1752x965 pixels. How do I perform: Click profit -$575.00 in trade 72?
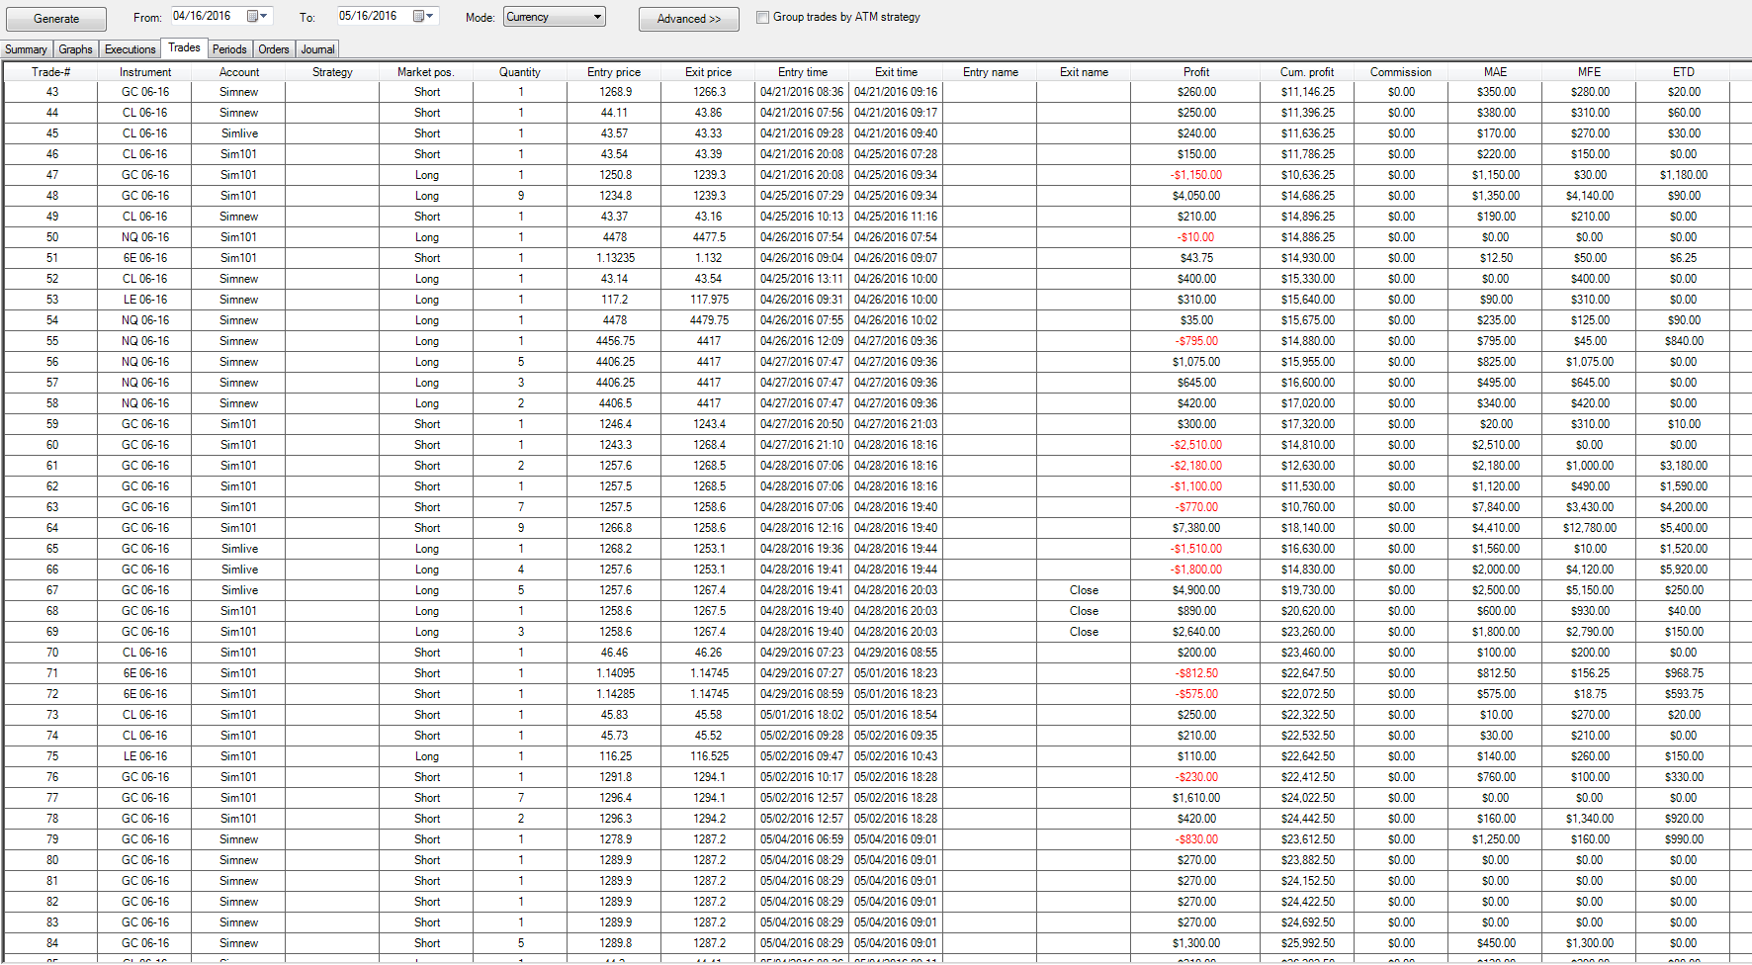[1196, 694]
